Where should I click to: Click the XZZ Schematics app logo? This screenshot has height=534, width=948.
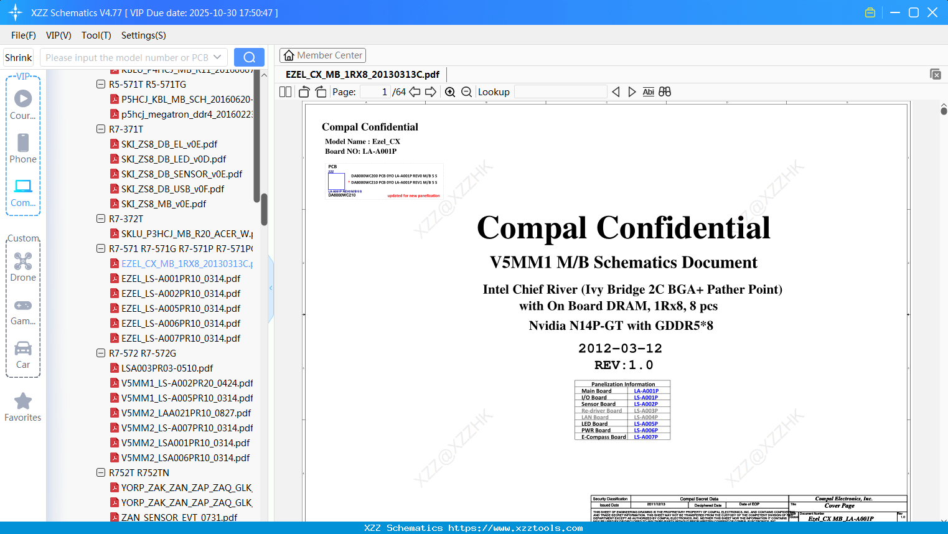click(15, 12)
